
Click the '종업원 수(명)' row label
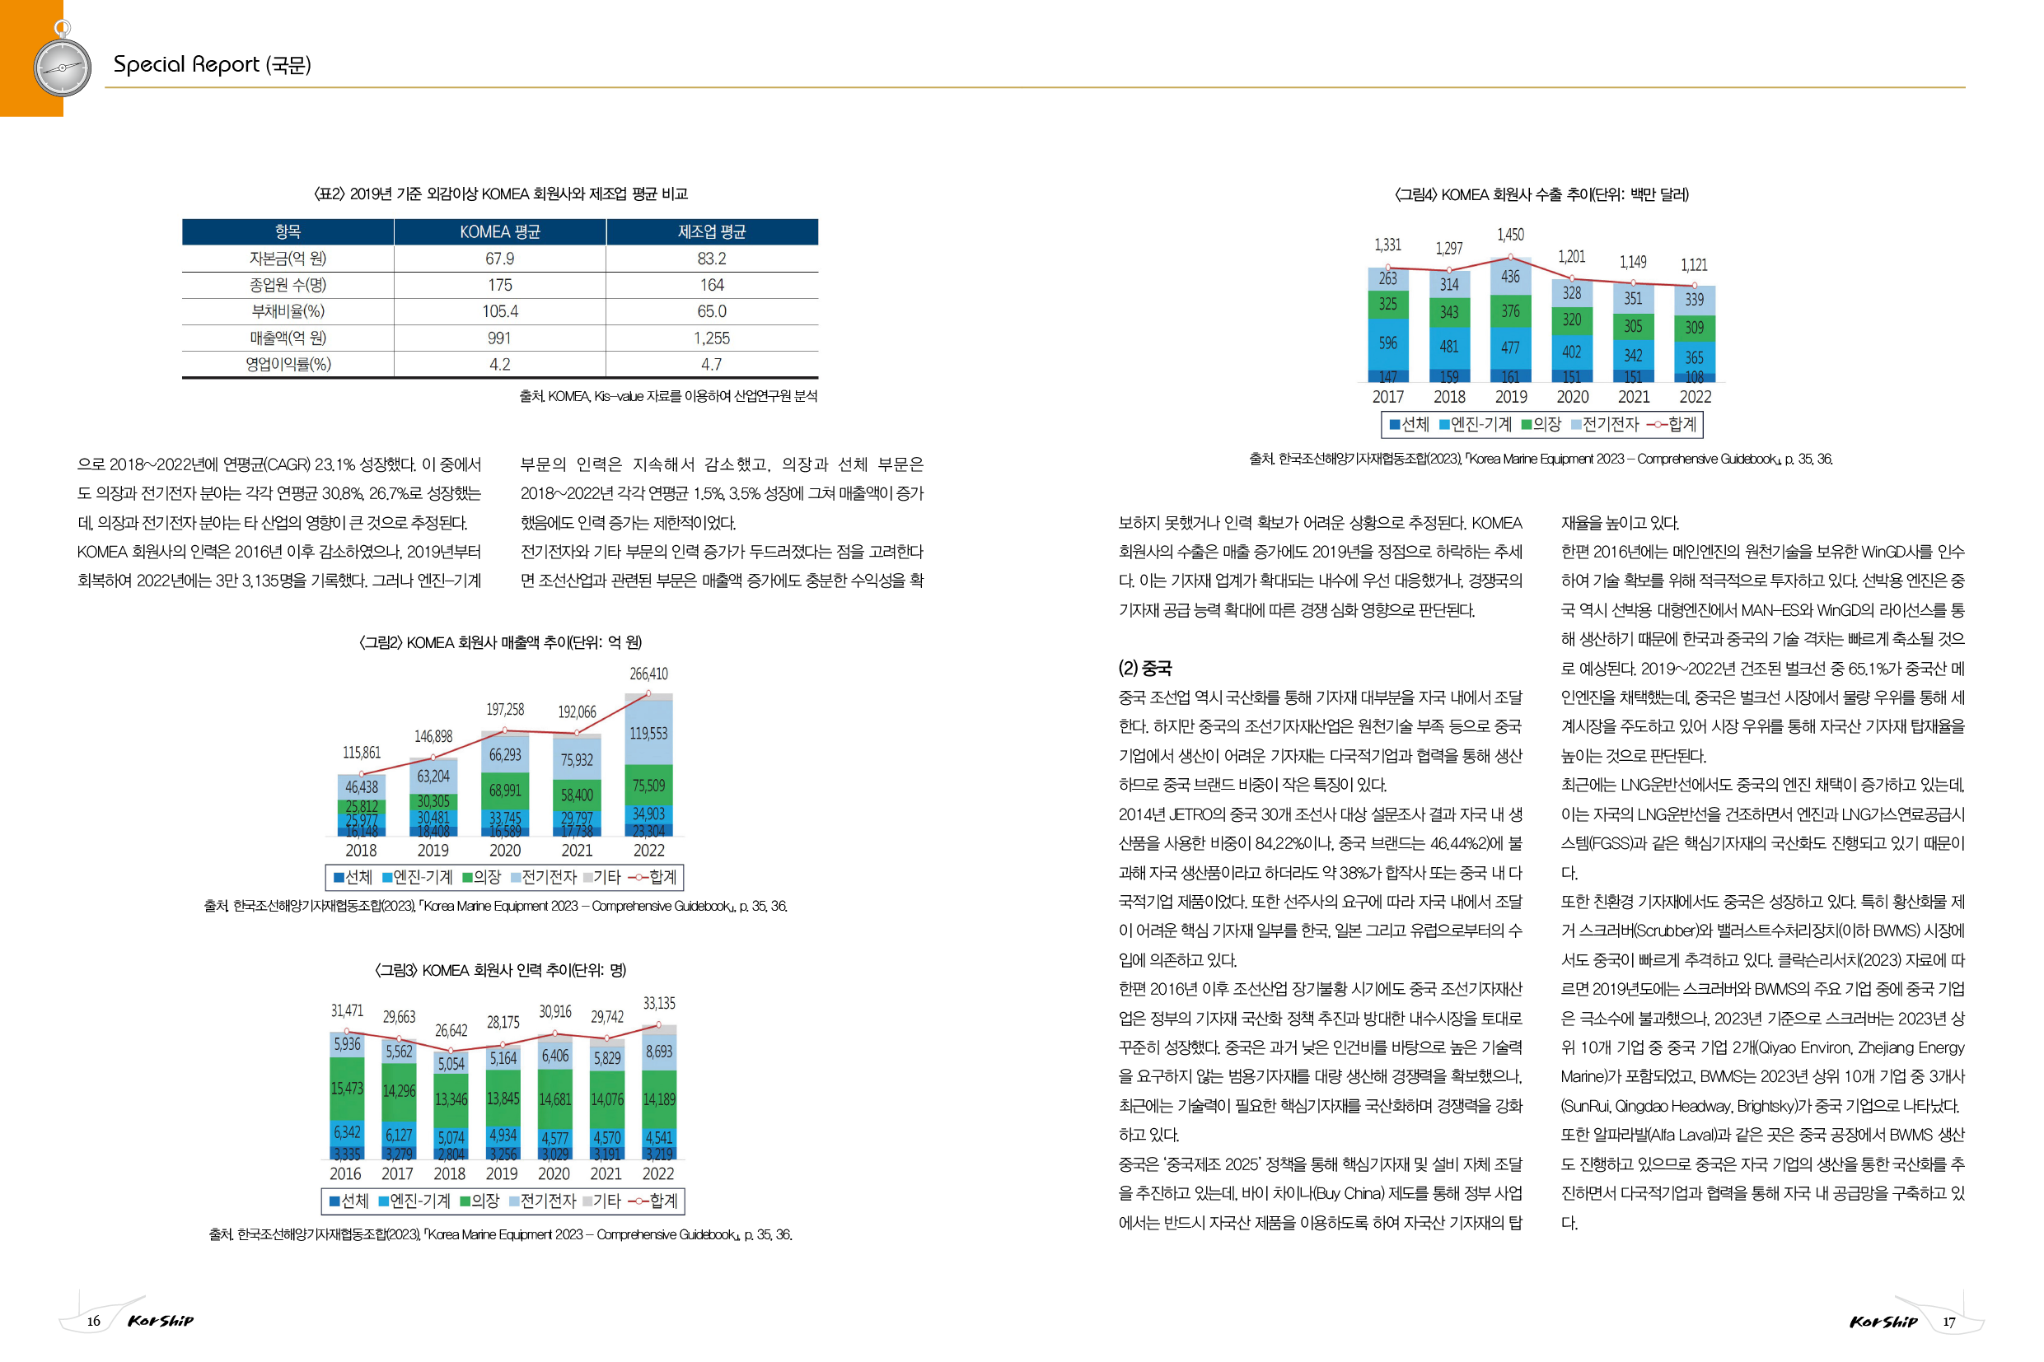[288, 285]
